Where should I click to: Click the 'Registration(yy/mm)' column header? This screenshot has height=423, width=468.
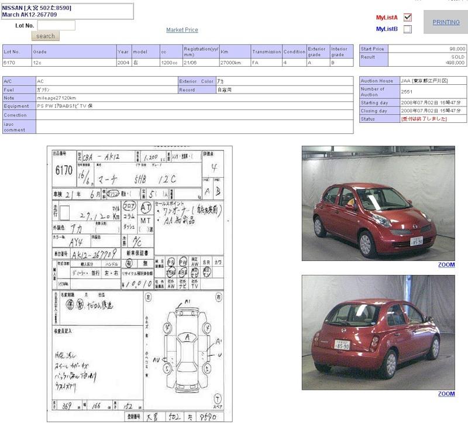coord(201,51)
